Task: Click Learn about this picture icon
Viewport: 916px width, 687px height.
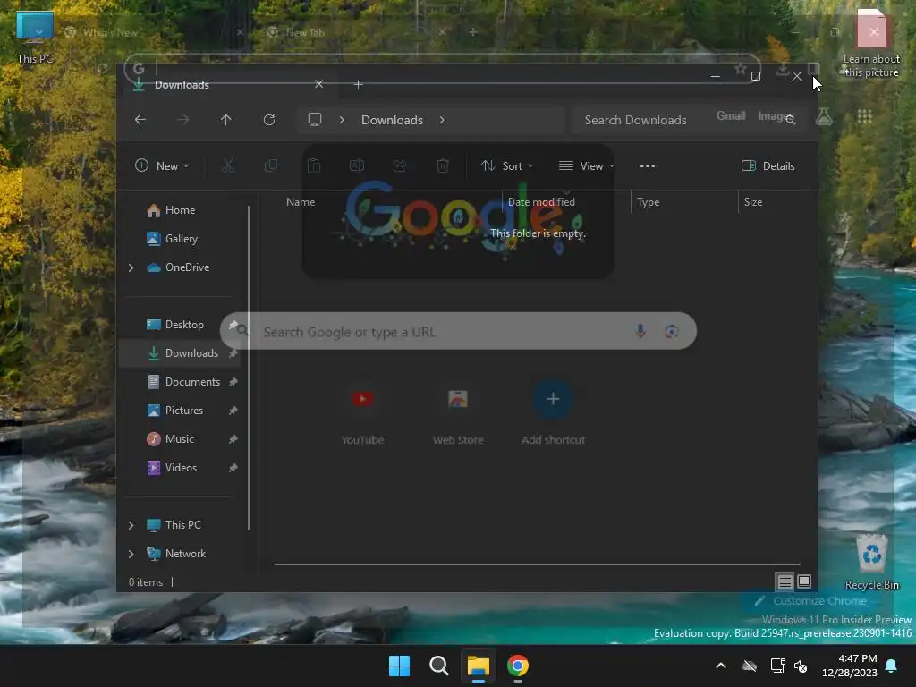Action: coord(872,45)
